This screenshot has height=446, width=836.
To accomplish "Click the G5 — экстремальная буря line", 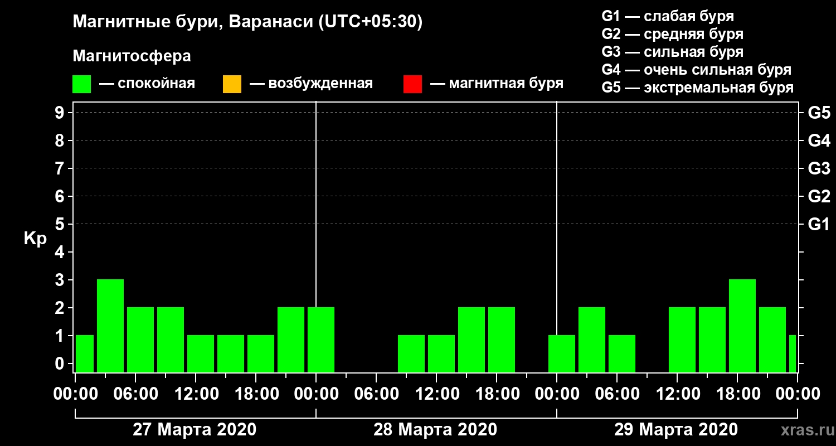I will [697, 88].
